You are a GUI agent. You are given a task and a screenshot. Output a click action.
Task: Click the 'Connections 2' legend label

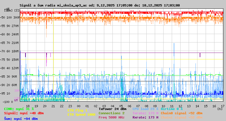pos(112,113)
